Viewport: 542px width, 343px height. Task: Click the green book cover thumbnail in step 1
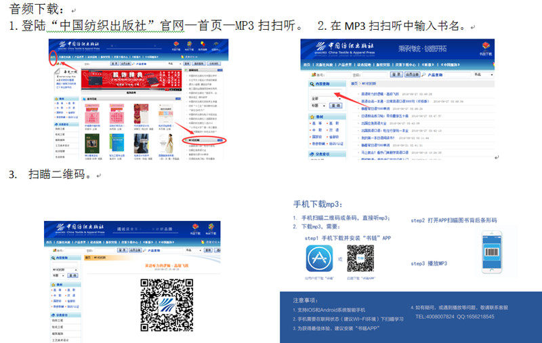coord(92,144)
